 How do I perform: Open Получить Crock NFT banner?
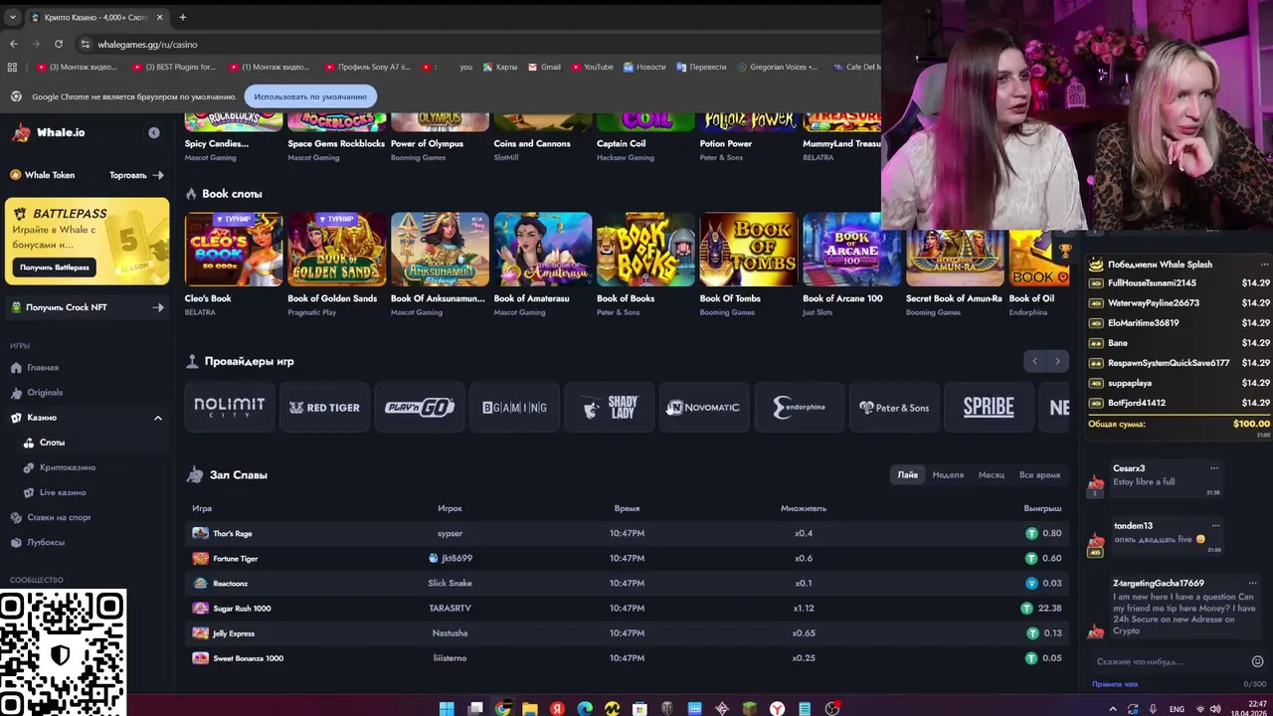(x=87, y=307)
